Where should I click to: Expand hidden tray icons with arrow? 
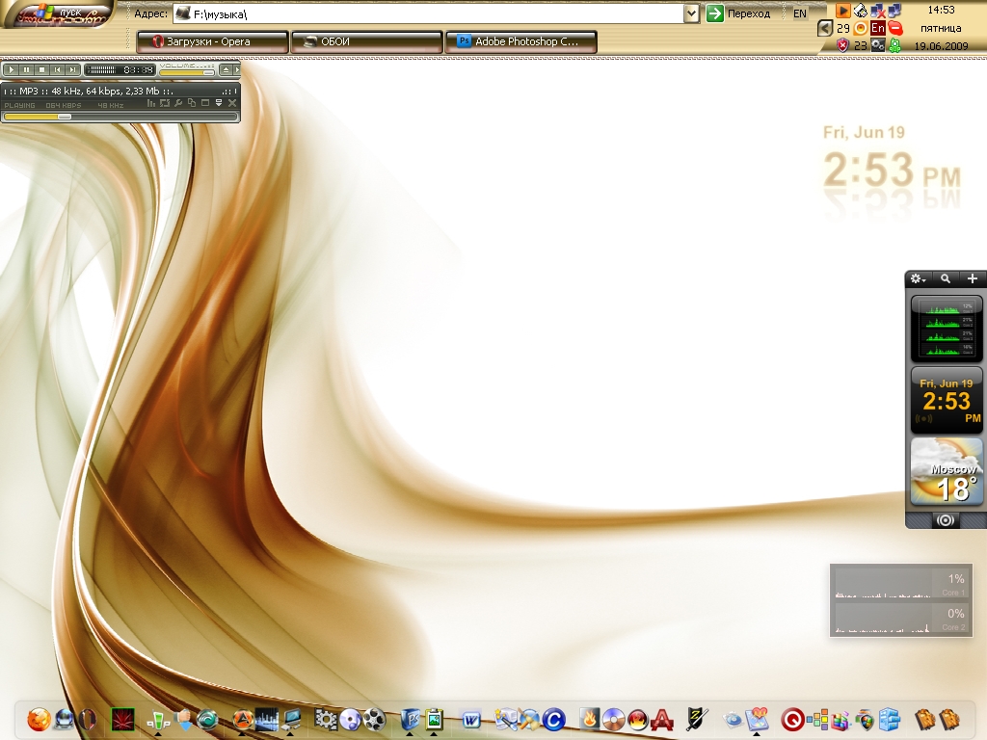[825, 29]
